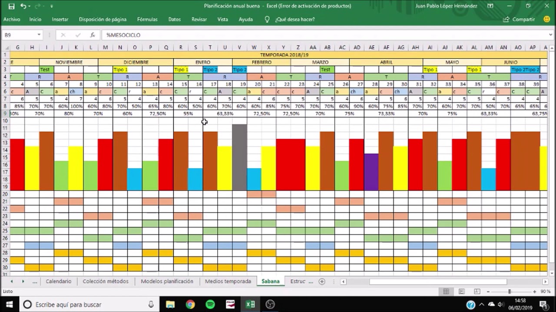Screen dimensions: 556x312
Task: Switch to Page Layout view icon
Action: 461,292
